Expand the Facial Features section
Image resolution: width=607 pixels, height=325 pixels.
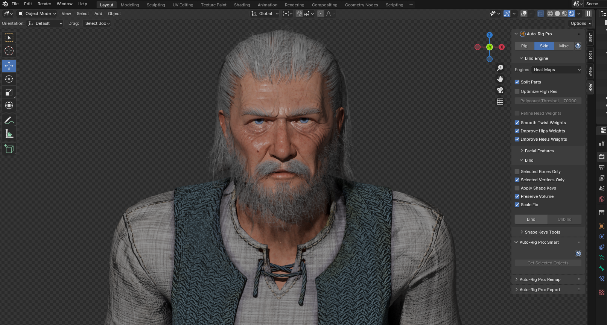(539, 151)
